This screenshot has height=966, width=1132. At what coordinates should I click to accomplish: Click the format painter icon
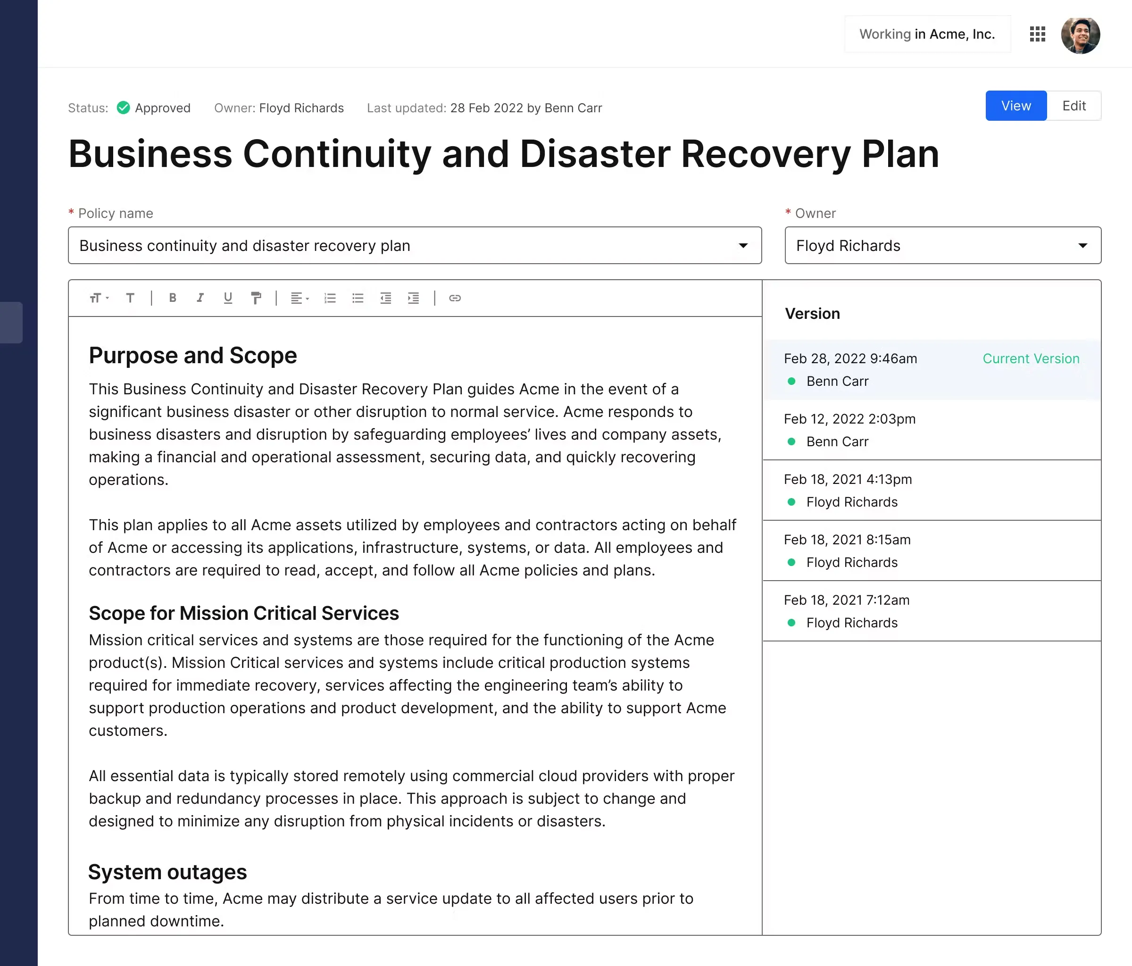pyautogui.click(x=256, y=298)
